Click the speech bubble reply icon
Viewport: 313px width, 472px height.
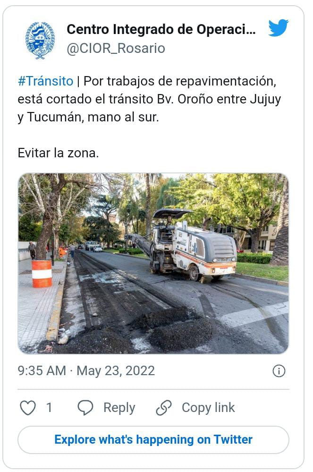tap(85, 408)
